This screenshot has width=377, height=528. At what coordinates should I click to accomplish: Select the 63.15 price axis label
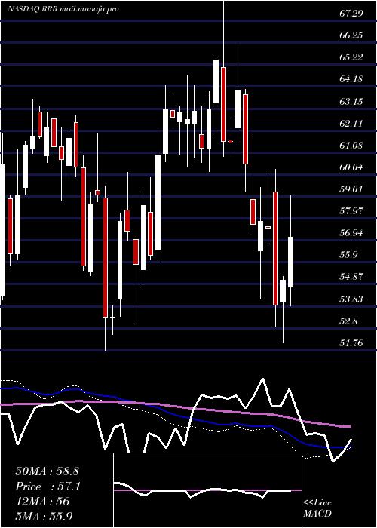point(351,101)
